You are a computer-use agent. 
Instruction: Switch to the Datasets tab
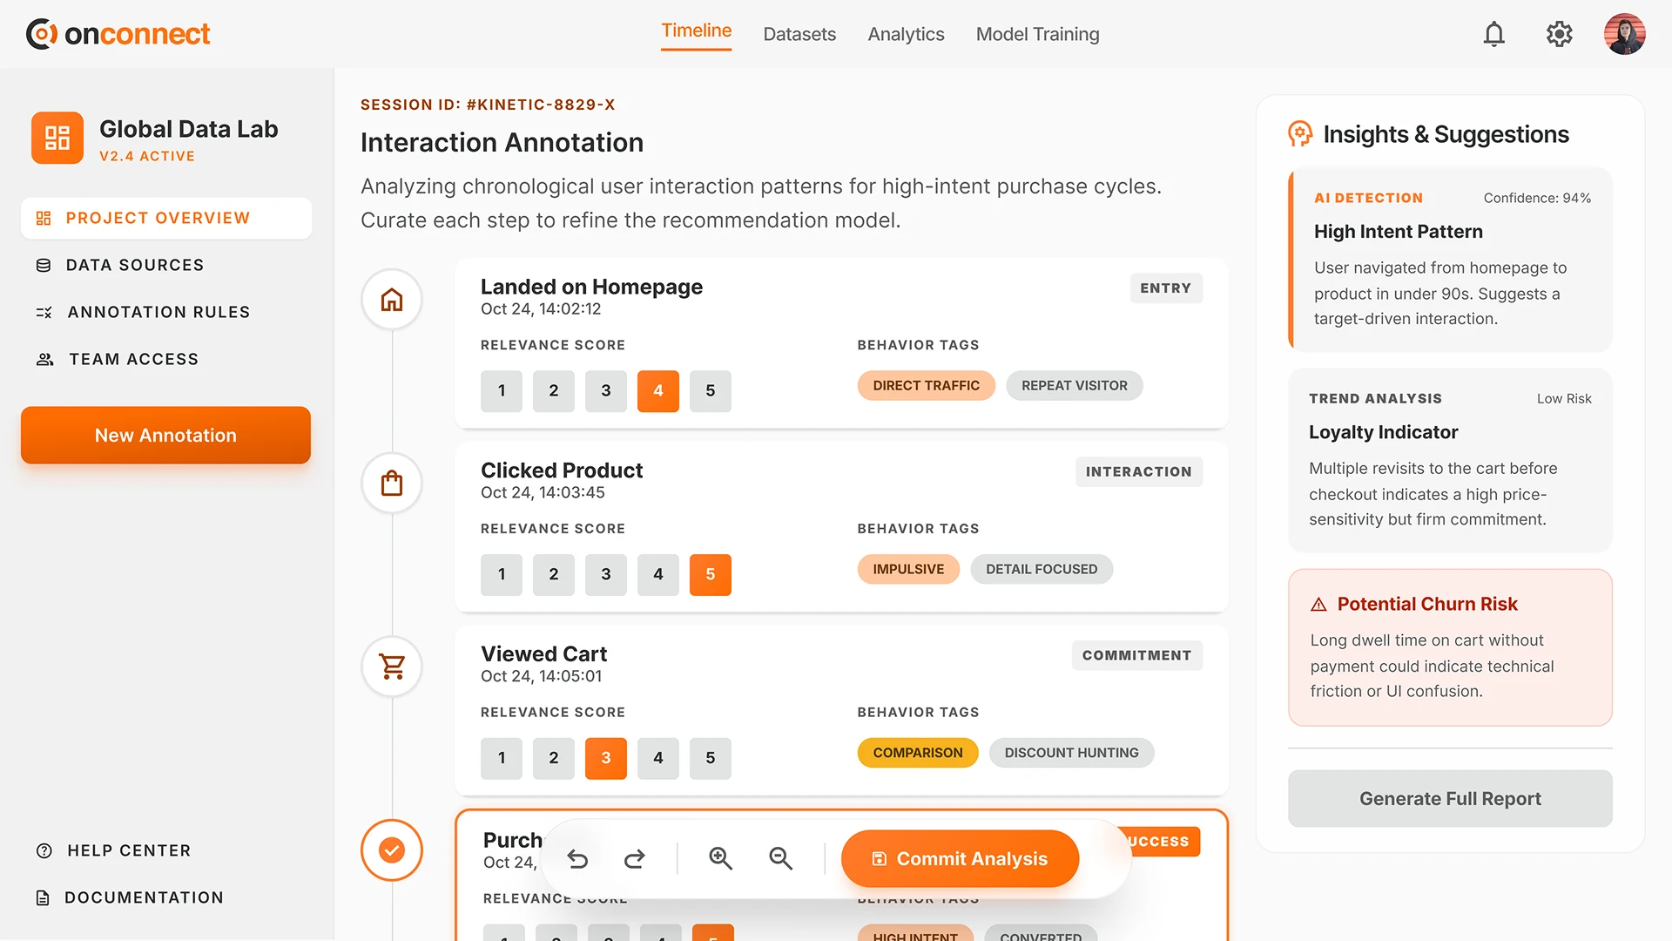tap(799, 34)
